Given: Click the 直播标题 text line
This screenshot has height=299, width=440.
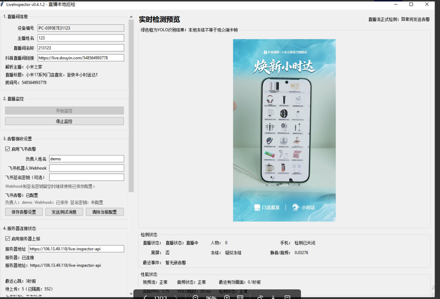Looking at the screenshot, I should pos(52,75).
